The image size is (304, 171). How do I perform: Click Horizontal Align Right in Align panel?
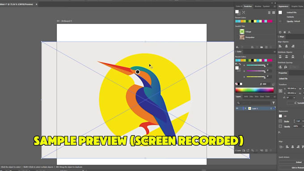tap(293, 46)
